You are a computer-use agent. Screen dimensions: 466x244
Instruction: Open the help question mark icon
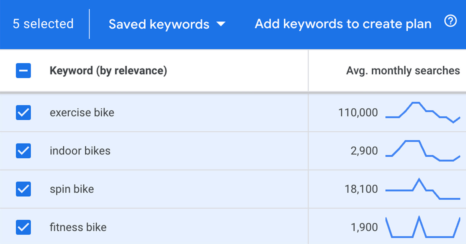[450, 21]
